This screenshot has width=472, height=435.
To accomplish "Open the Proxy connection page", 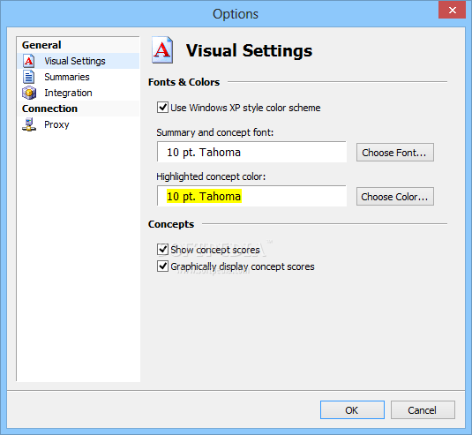I will (56, 124).
